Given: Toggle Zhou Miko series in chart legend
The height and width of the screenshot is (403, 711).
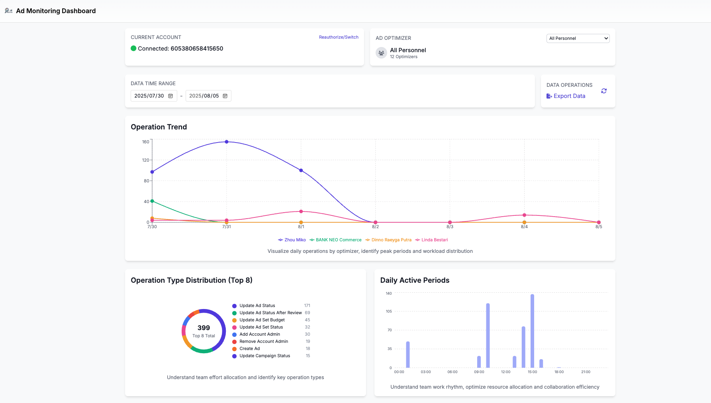Looking at the screenshot, I should [292, 240].
